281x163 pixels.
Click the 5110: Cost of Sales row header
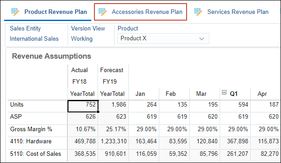[38, 155]
